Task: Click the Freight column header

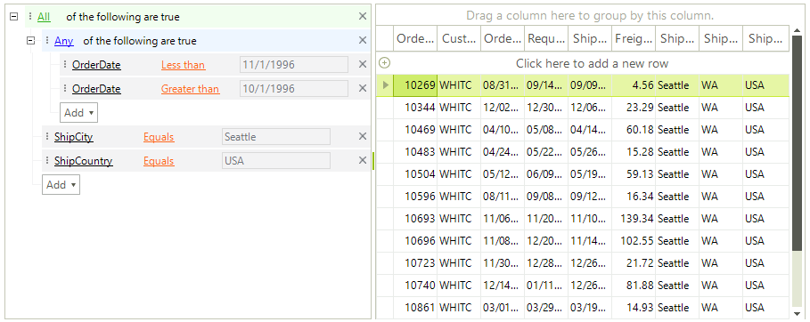Action: point(634,39)
